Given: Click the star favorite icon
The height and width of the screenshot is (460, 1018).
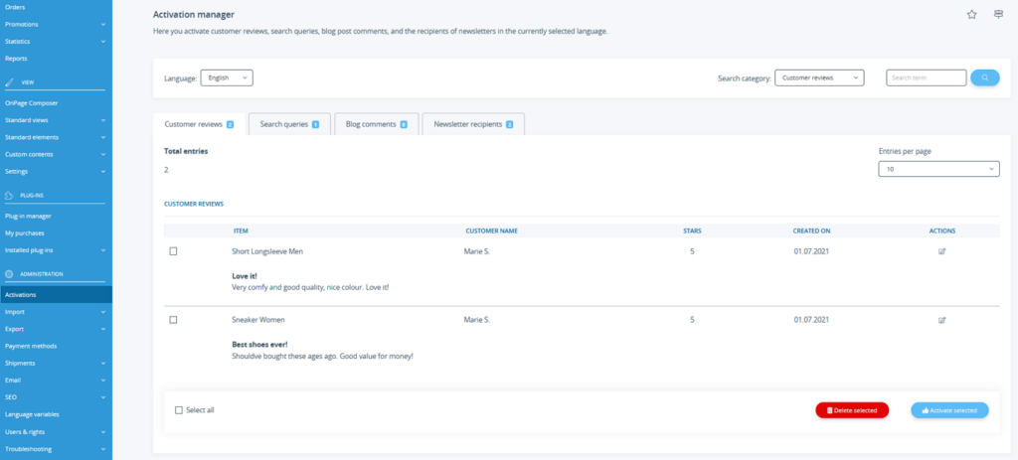Looking at the screenshot, I should 971,14.
